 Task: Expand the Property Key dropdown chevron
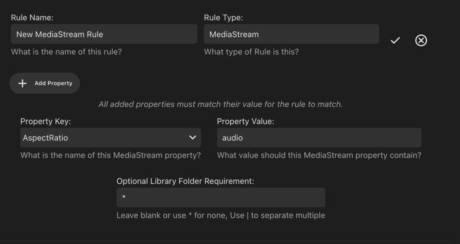click(192, 137)
